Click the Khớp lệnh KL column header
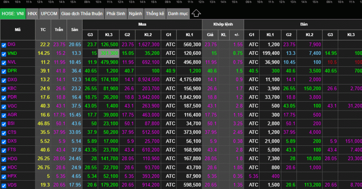Screen dimensions: 362x189 tap(224, 35)
